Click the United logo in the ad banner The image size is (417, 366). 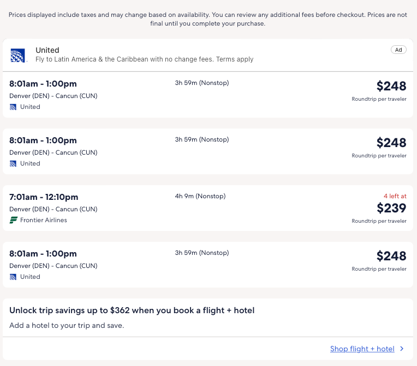coord(17,54)
